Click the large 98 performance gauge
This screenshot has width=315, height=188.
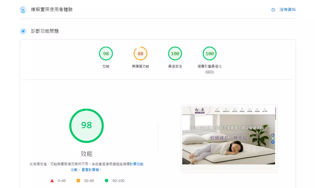click(x=86, y=125)
